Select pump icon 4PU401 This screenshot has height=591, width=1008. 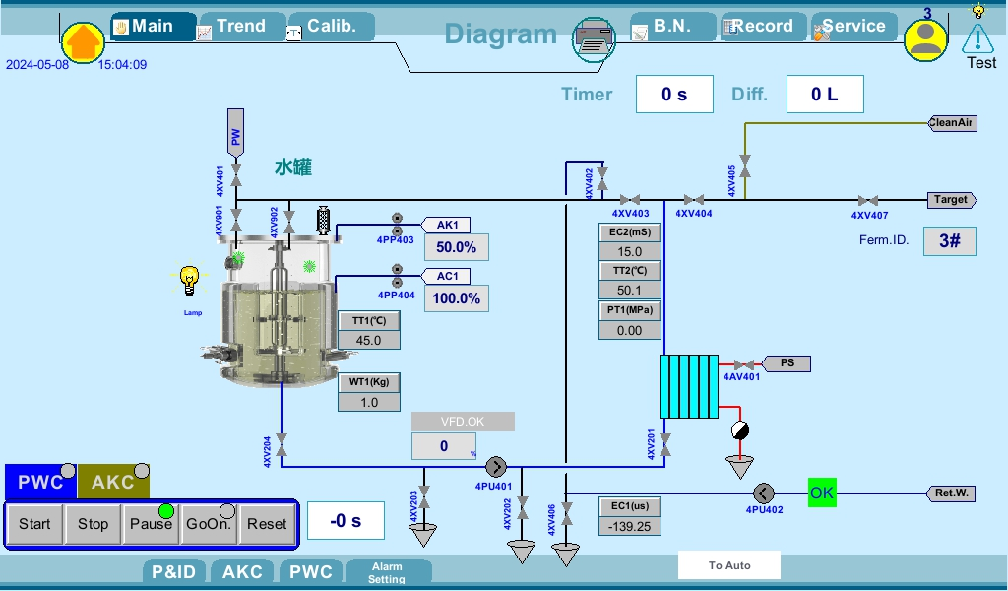[x=496, y=468]
